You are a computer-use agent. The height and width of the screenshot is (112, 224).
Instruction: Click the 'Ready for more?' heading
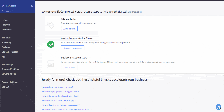coord(95,79)
